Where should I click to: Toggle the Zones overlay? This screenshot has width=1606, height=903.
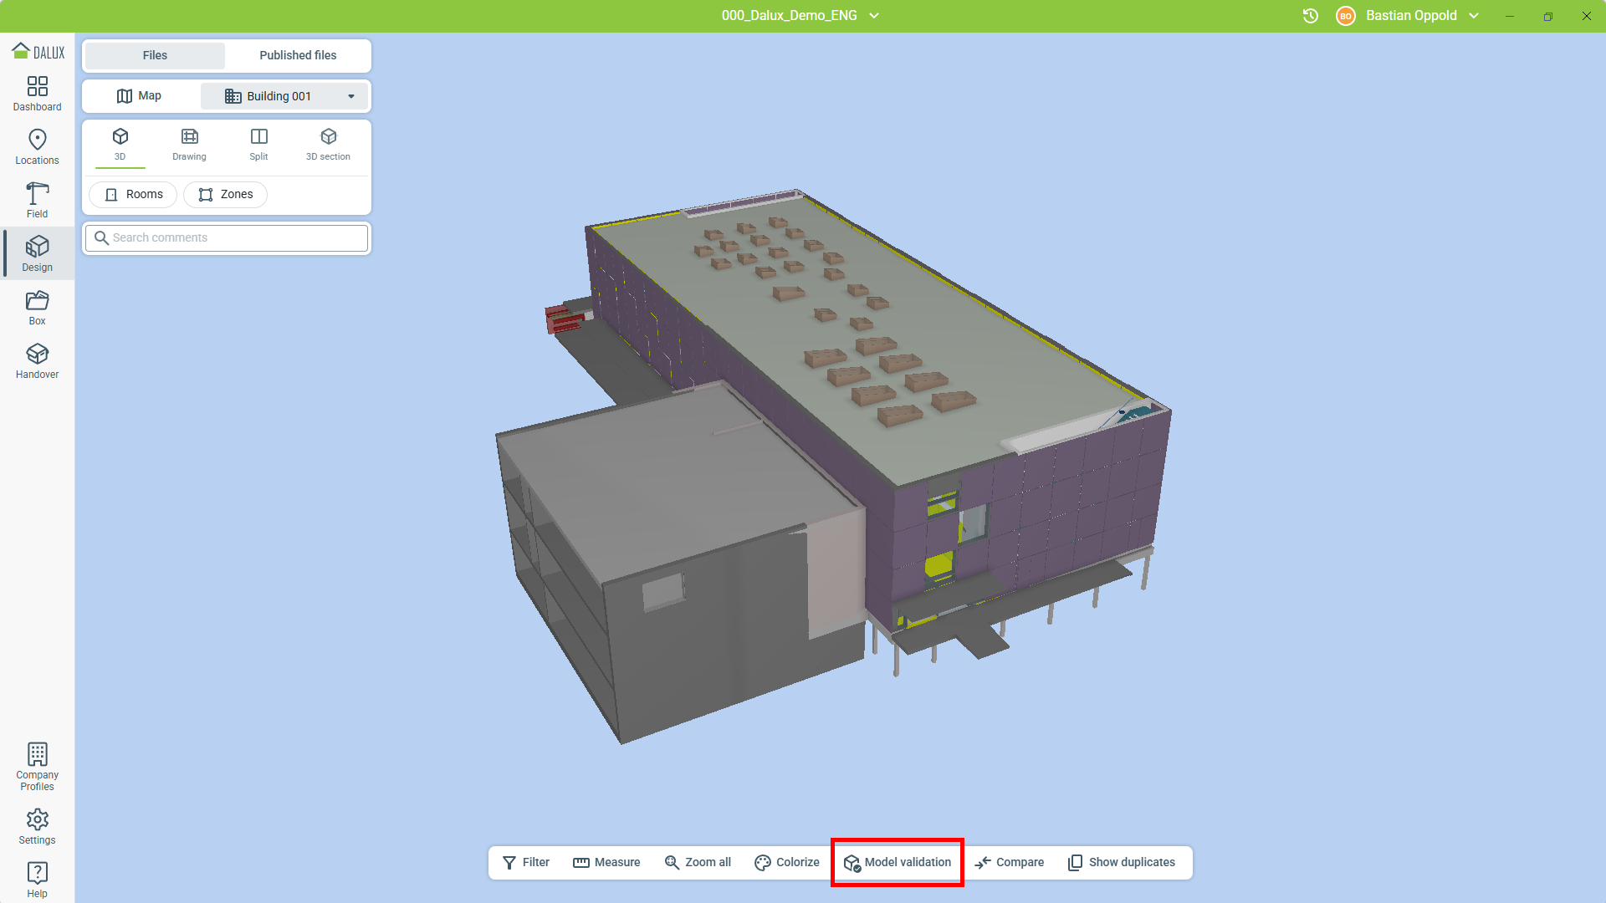pyautogui.click(x=225, y=194)
